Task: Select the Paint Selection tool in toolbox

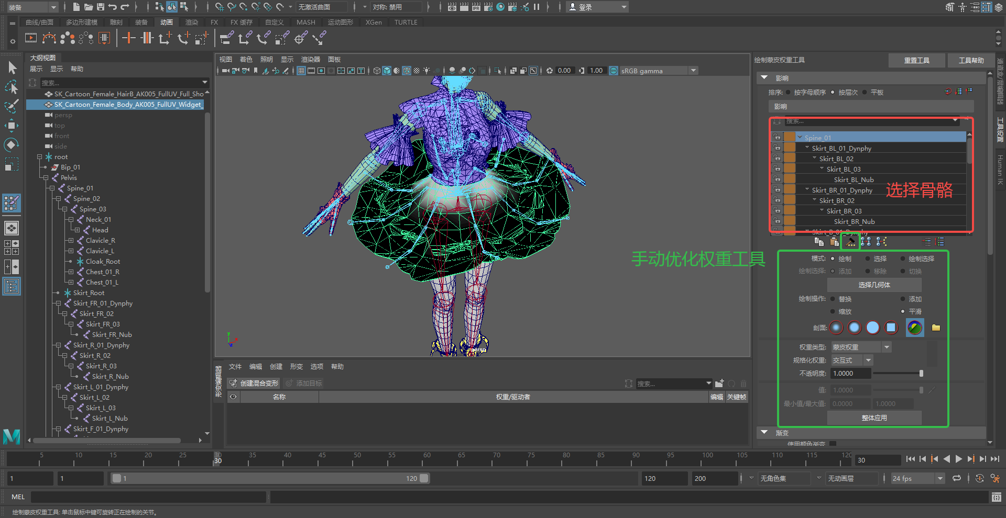Action: click(12, 106)
